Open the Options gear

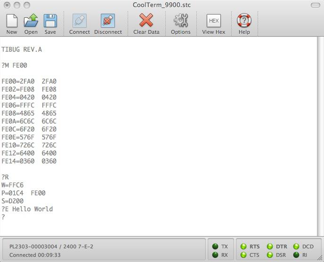point(181,21)
